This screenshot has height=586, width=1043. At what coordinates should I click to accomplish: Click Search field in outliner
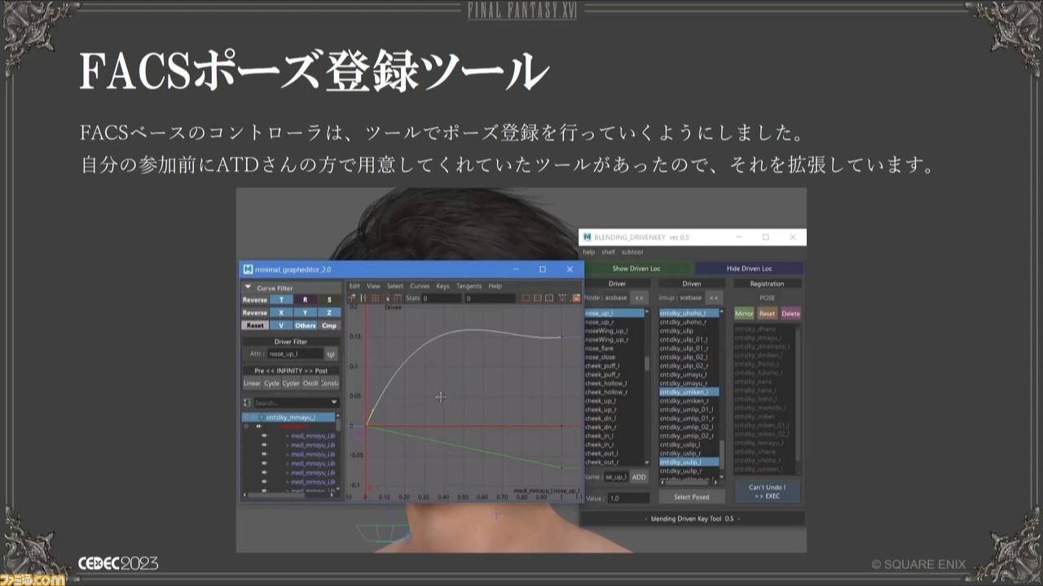point(293,403)
